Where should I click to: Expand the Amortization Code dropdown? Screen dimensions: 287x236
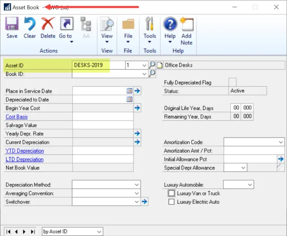(280, 142)
